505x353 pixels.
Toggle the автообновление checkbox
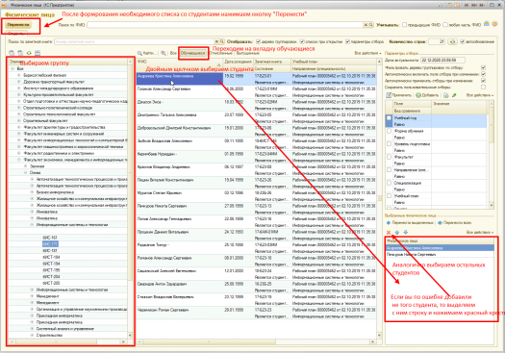click(x=463, y=41)
